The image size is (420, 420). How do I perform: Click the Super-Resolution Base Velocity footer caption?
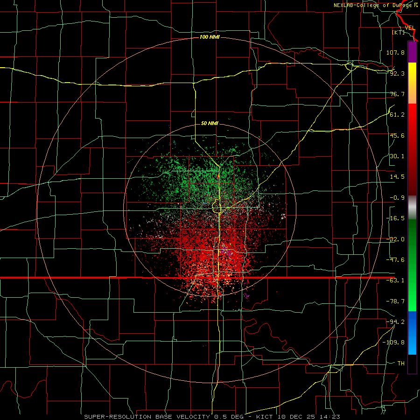pos(212,417)
